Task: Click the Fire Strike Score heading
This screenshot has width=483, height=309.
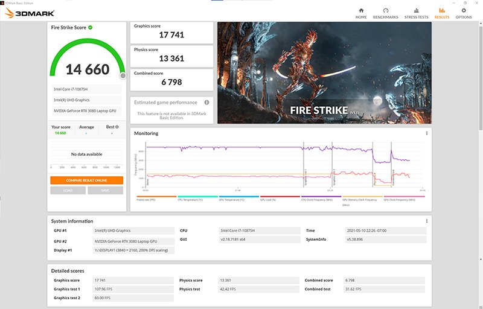Action: [x=69, y=27]
